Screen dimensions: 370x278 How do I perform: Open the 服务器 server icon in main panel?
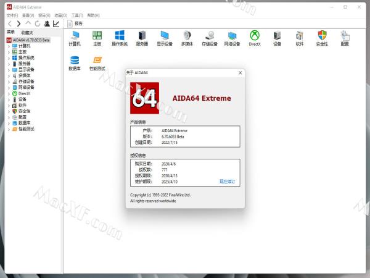click(x=142, y=38)
